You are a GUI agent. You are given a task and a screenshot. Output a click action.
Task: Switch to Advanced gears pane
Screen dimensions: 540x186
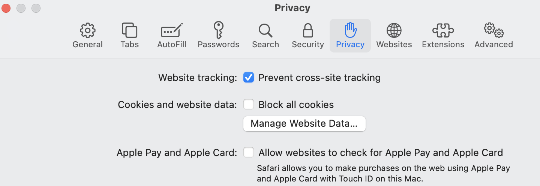(x=493, y=30)
